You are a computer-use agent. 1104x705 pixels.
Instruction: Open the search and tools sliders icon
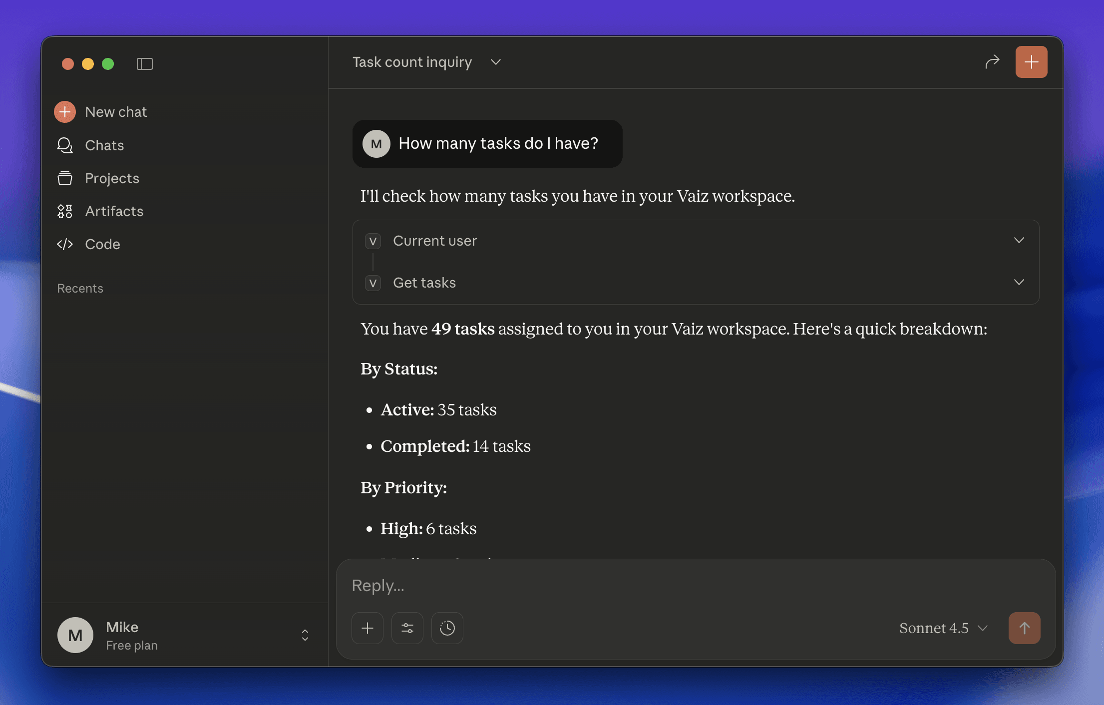point(407,628)
